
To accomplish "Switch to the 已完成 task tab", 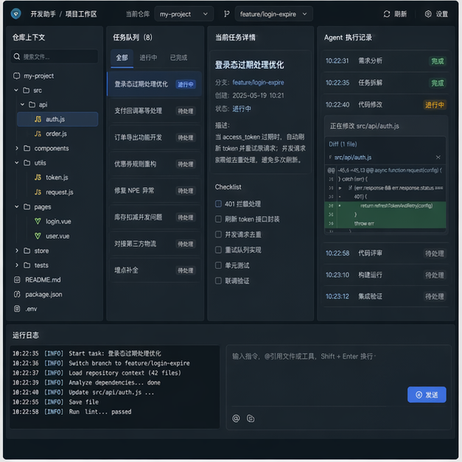I will point(178,57).
